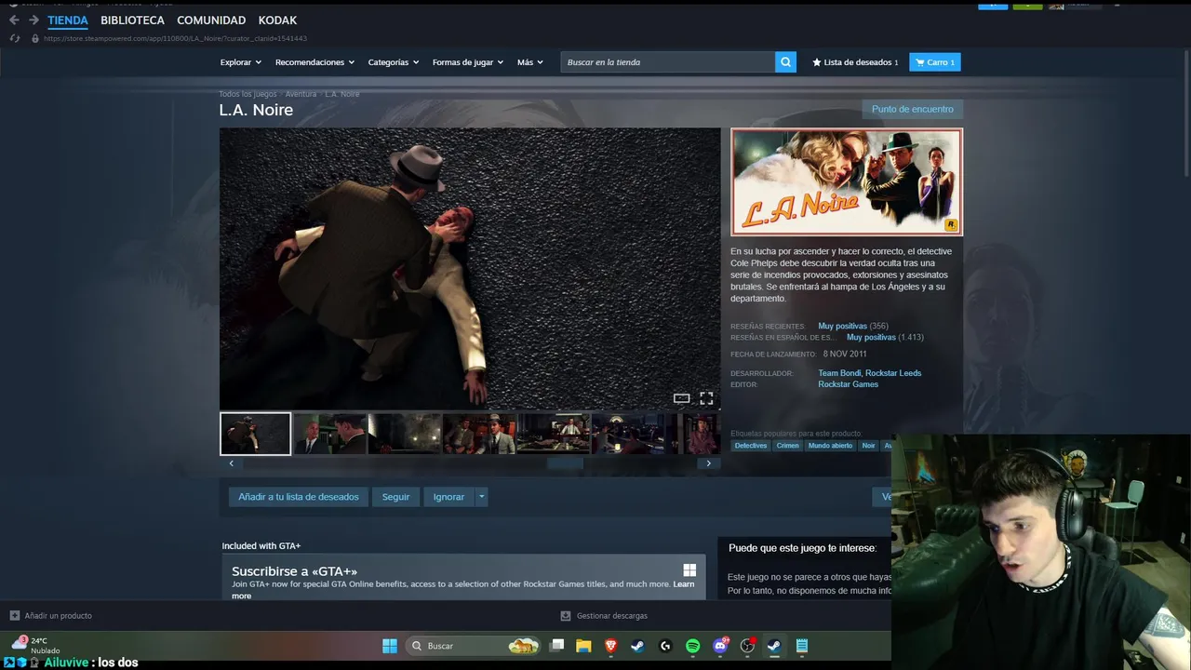
Task: Select the Crimen tag
Action: pos(787,446)
